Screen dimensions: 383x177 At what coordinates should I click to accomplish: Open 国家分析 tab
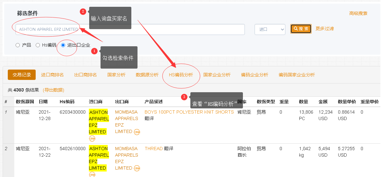click(116, 75)
